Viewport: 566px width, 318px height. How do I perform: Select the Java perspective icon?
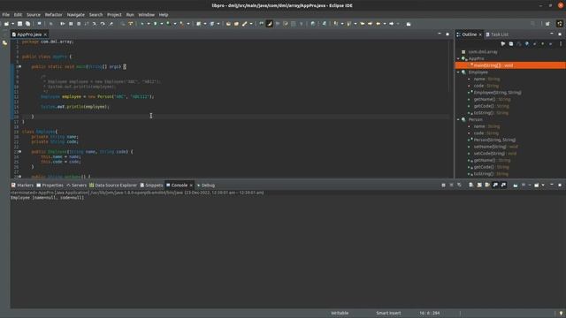[560, 24]
